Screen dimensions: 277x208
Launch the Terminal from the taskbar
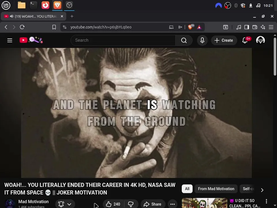point(33,5)
